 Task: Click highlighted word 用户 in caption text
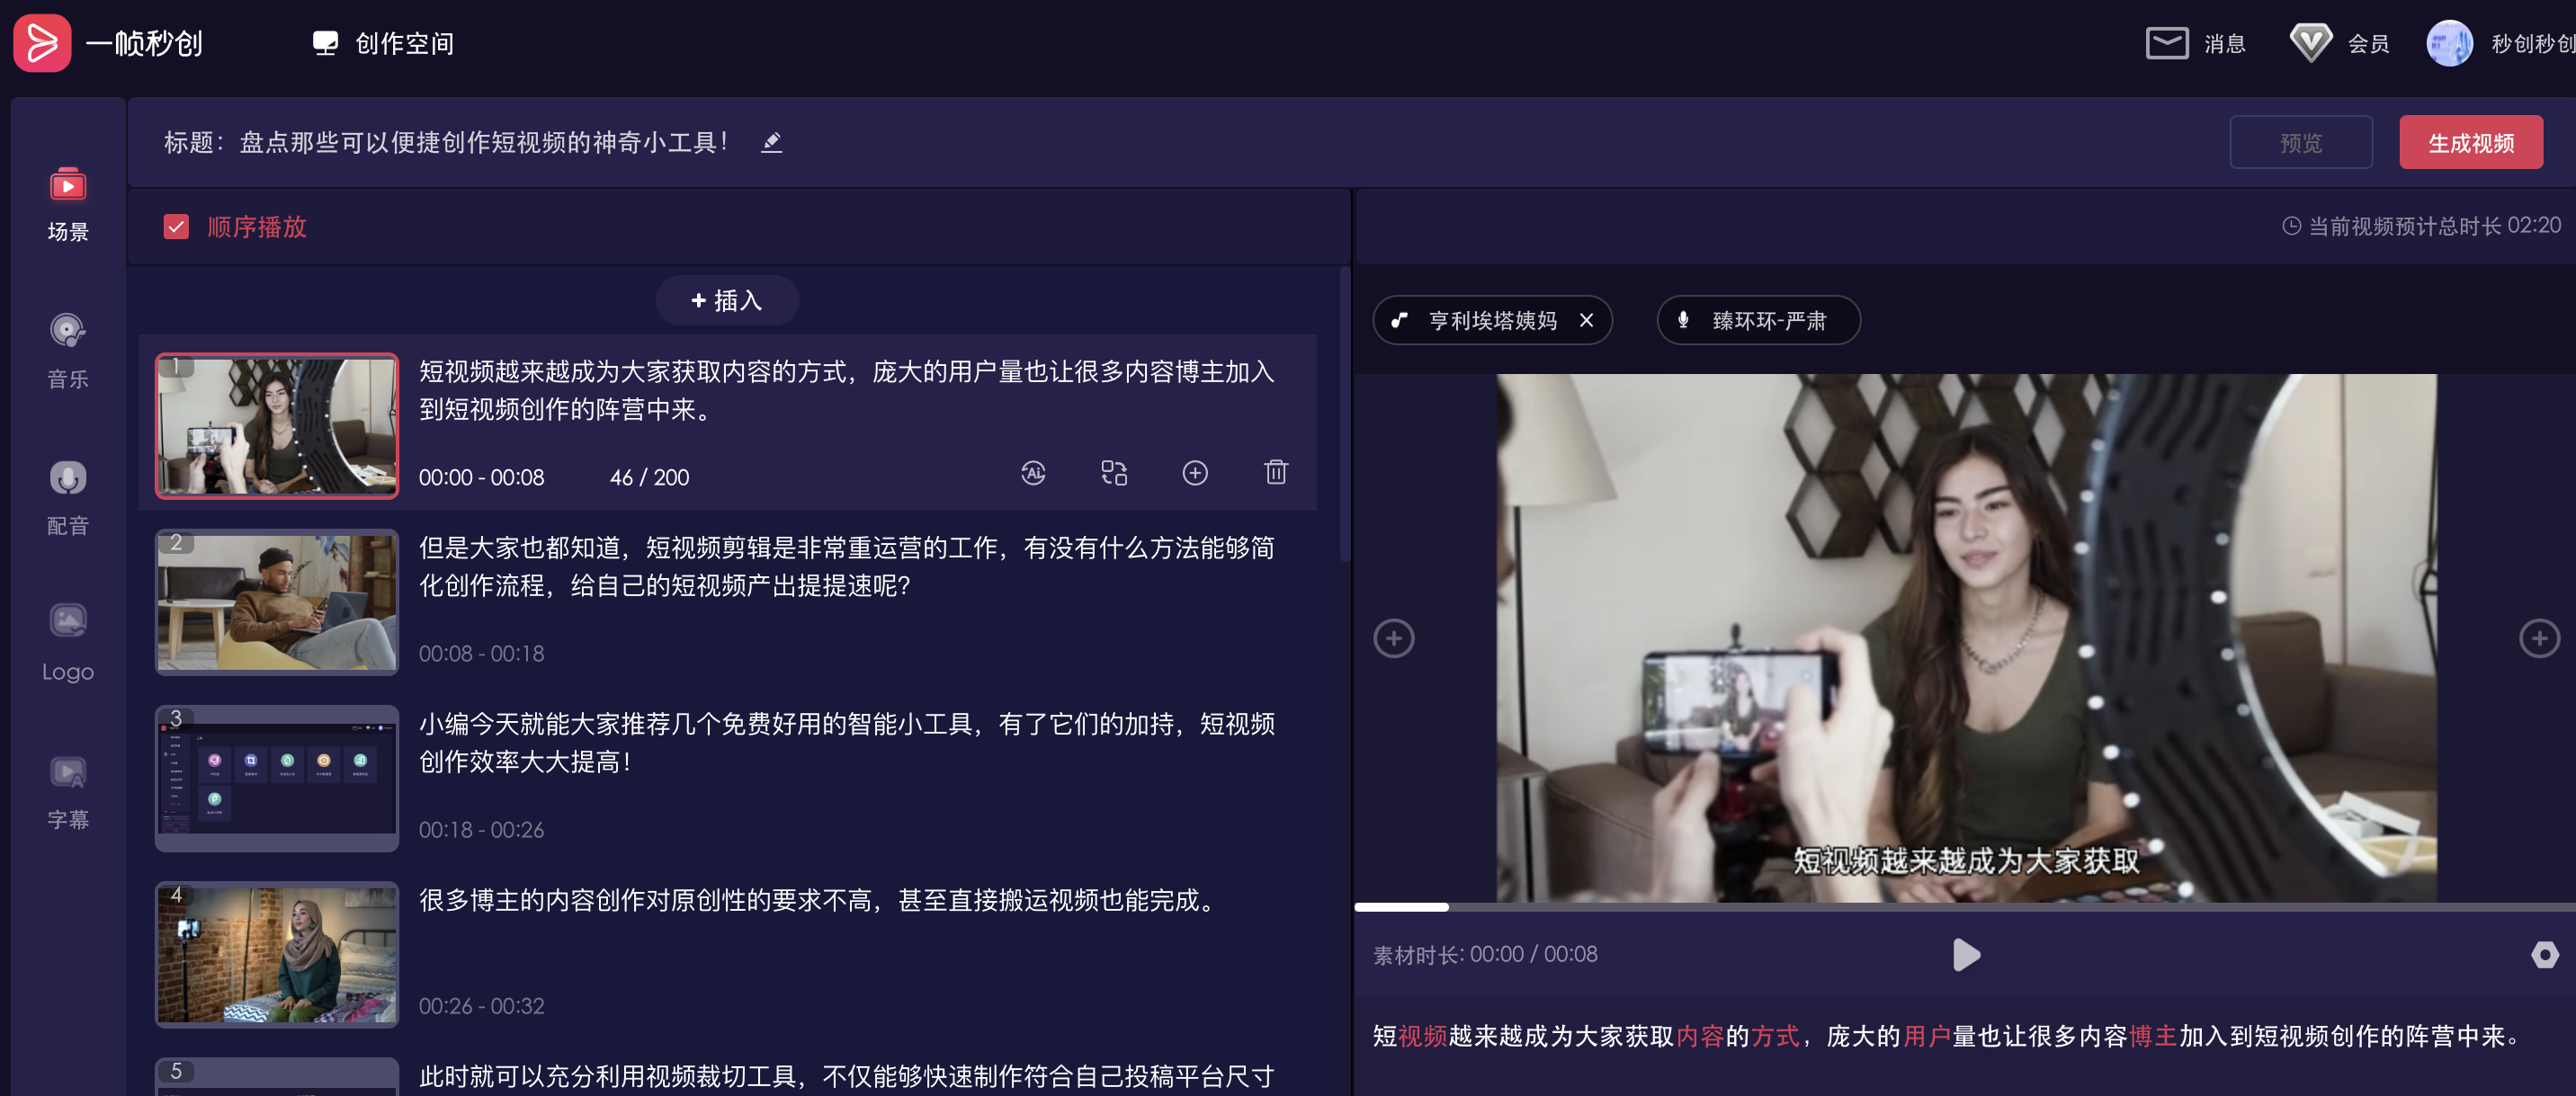tap(1927, 1037)
